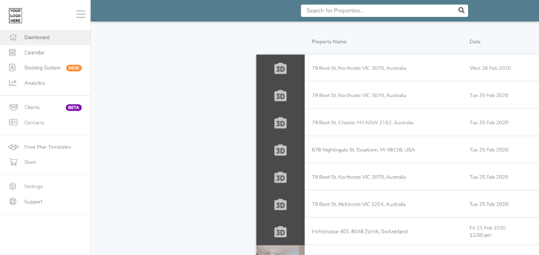This screenshot has height=255, width=539.
Task: Collapse the sidebar with hamburger menu icon
Action: [x=81, y=14]
